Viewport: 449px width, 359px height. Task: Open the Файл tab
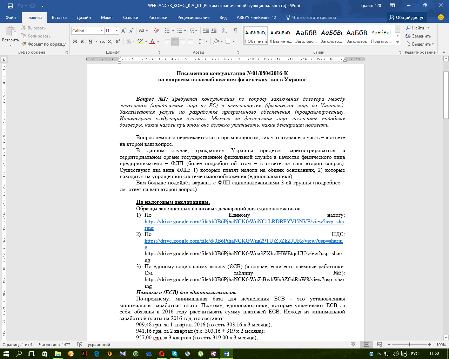(11, 18)
